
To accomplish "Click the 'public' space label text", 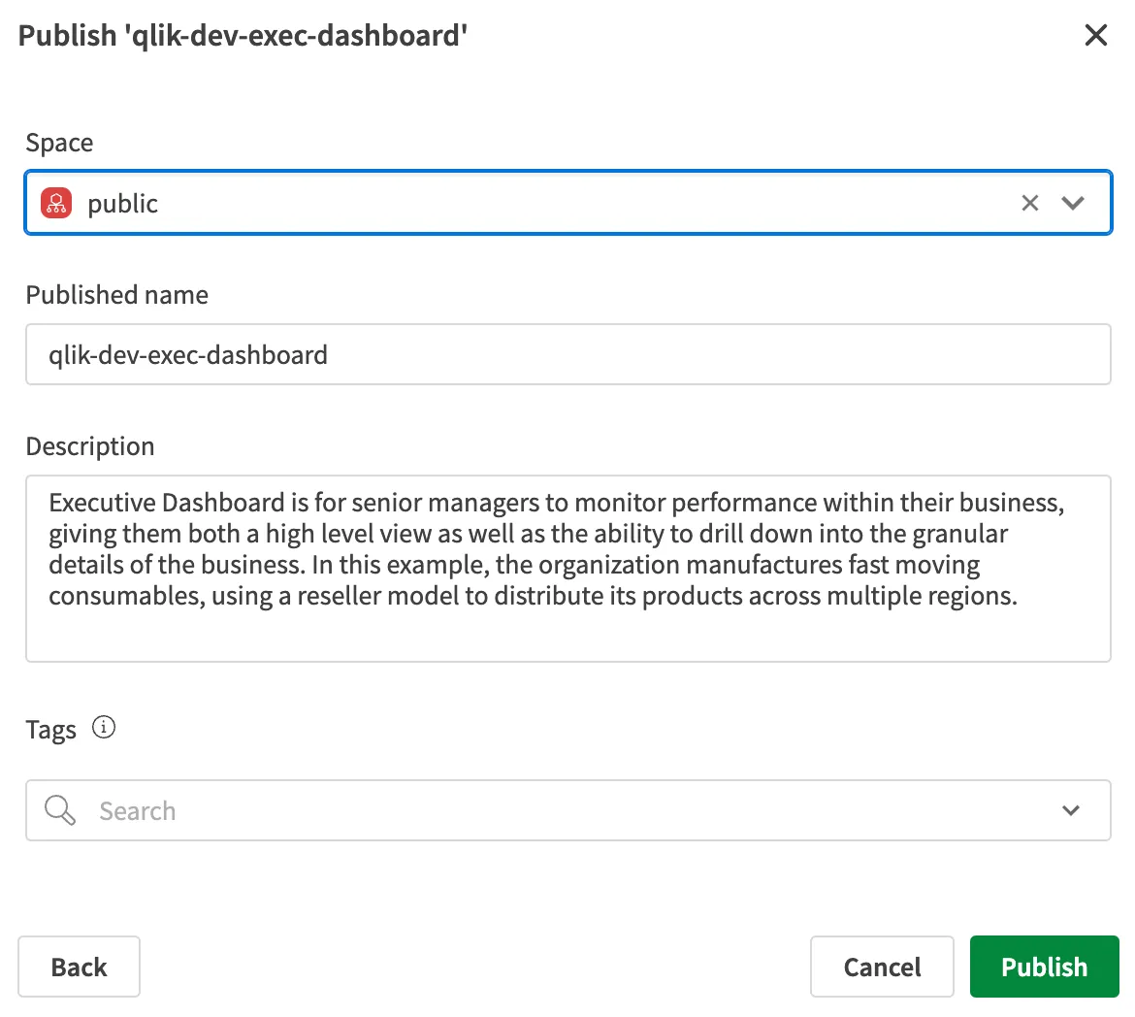I will click(122, 204).
